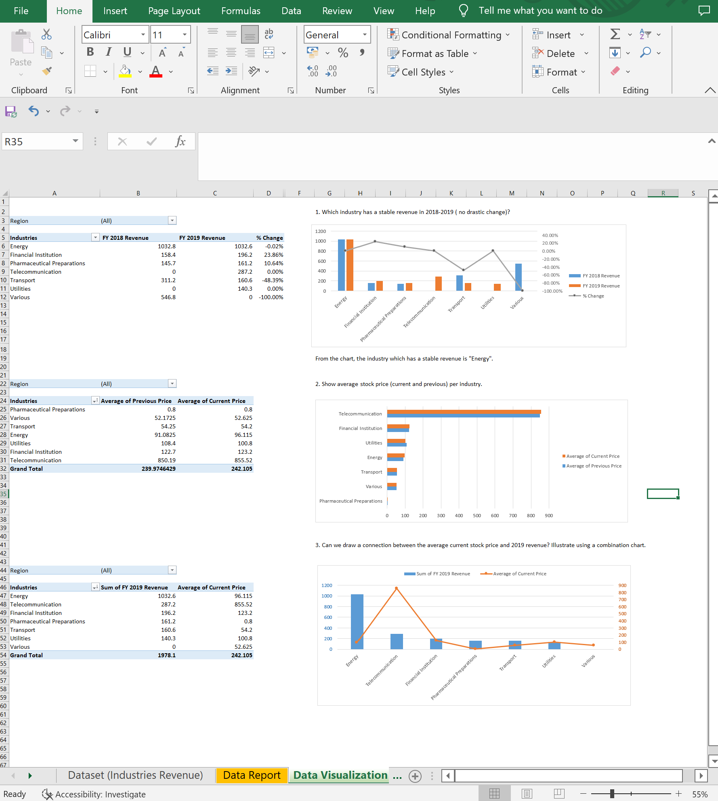Apply percent style to selection

pos(343,52)
